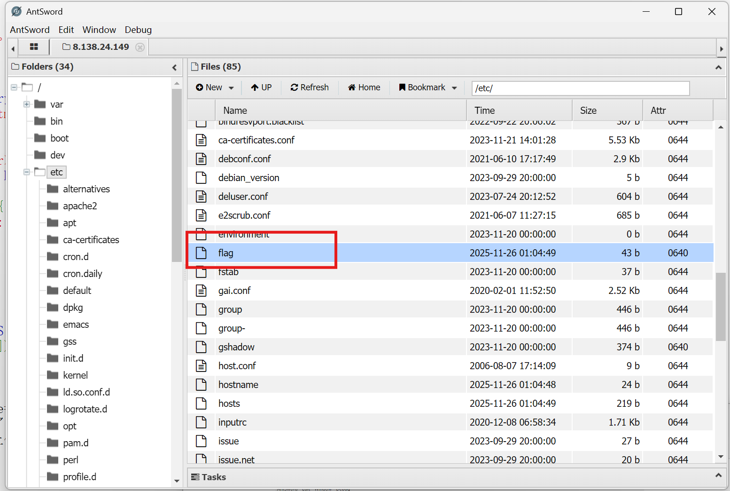Viewport: 730px width, 491px height.
Task: Sort files by Time column header
Action: 485,111
